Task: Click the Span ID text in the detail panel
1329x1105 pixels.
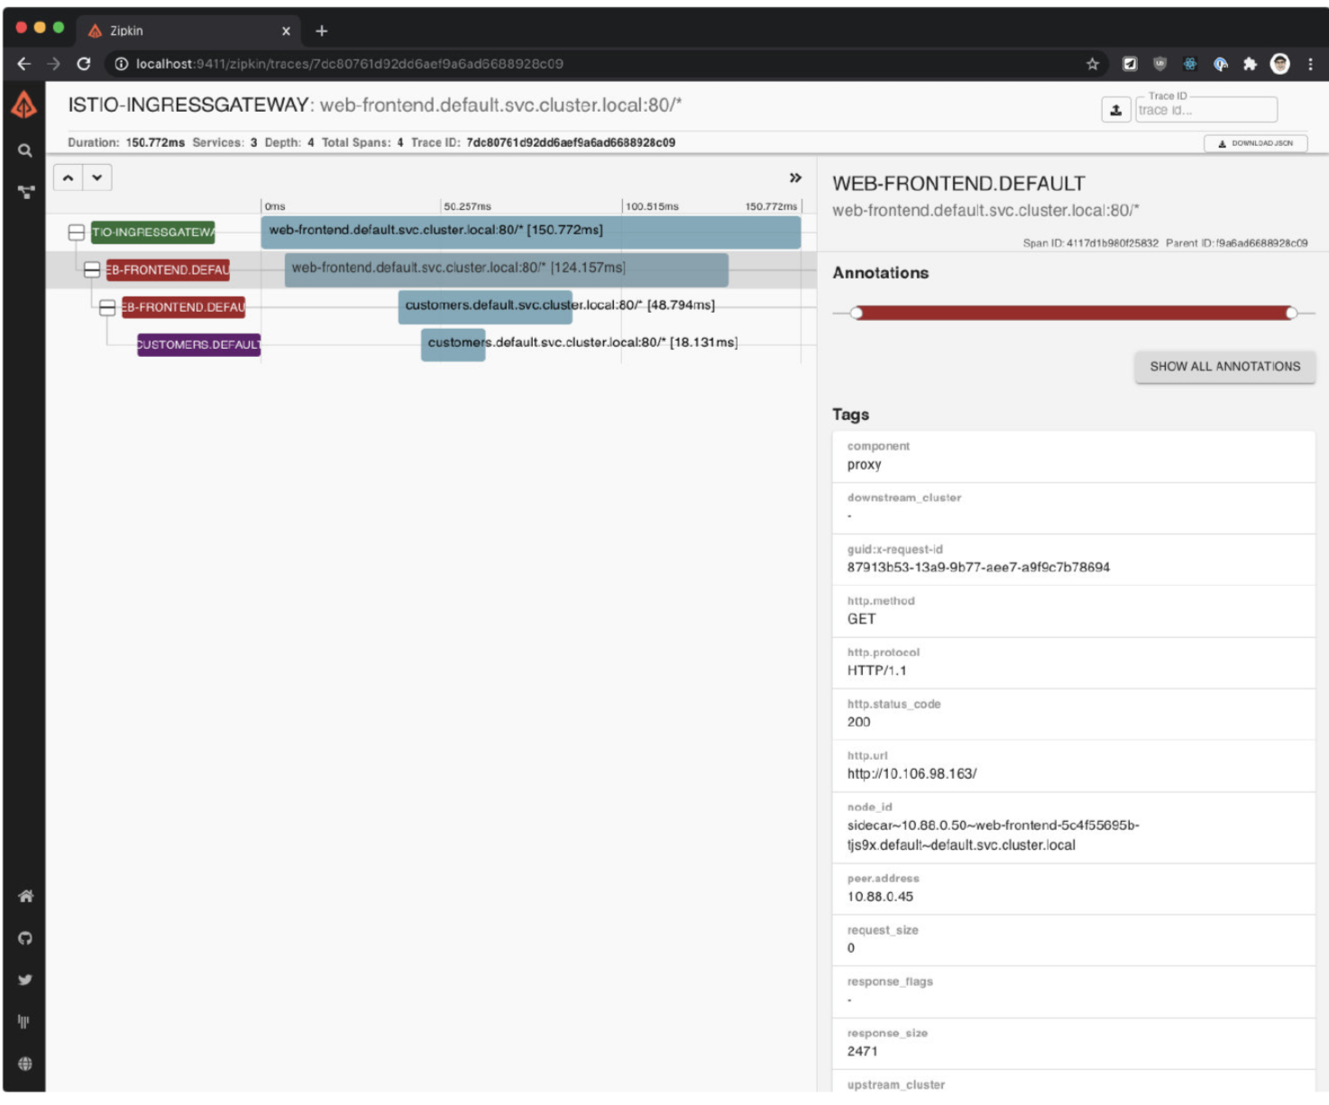Action: coord(1090,243)
